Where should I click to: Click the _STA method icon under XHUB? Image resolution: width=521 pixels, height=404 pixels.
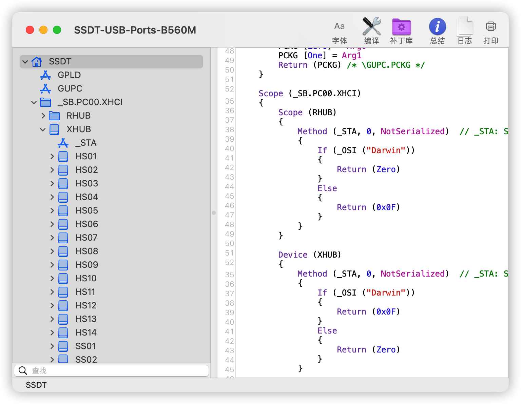63,143
